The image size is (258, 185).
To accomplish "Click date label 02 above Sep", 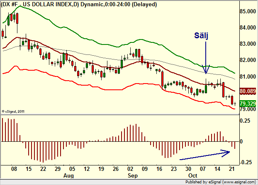I will click(130, 169).
